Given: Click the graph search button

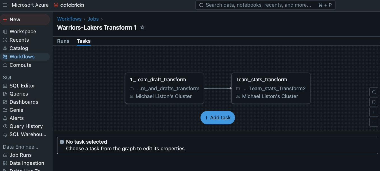Looking at the screenshot, I should point(374,92).
